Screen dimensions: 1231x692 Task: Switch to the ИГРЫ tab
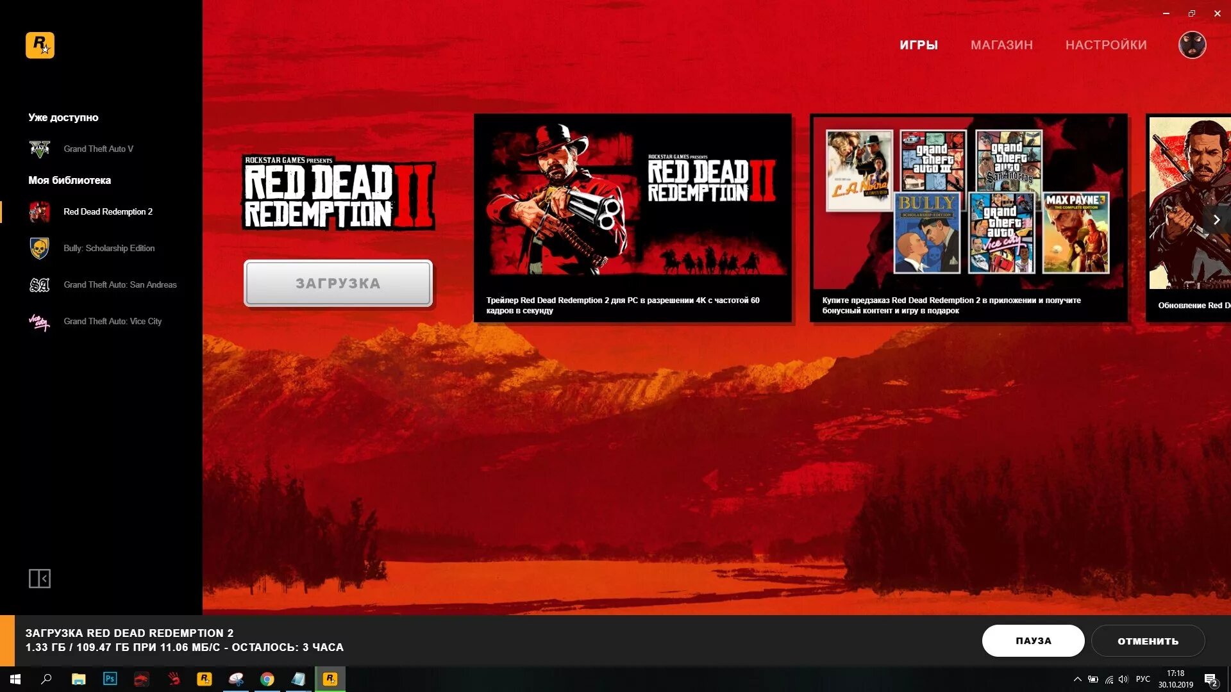click(x=919, y=45)
